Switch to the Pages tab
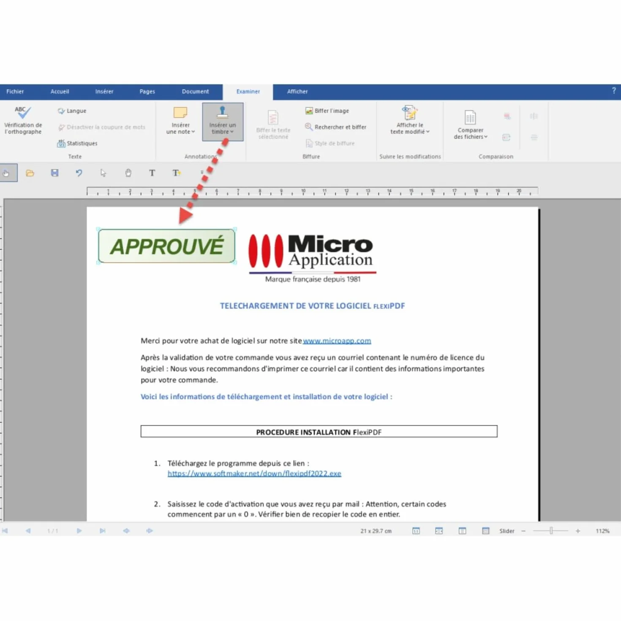 (147, 92)
